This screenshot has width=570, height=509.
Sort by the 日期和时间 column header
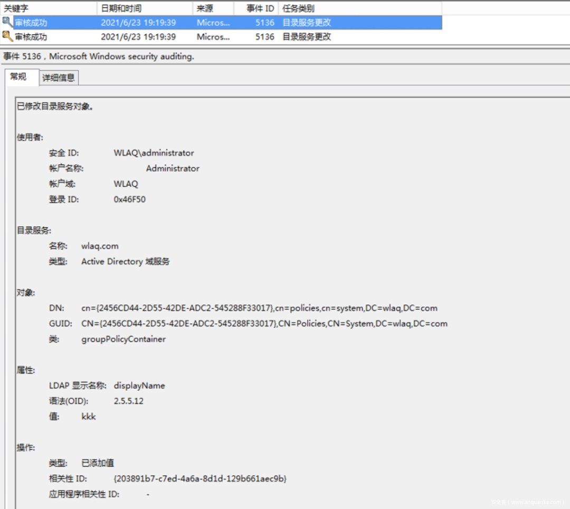(x=145, y=8)
